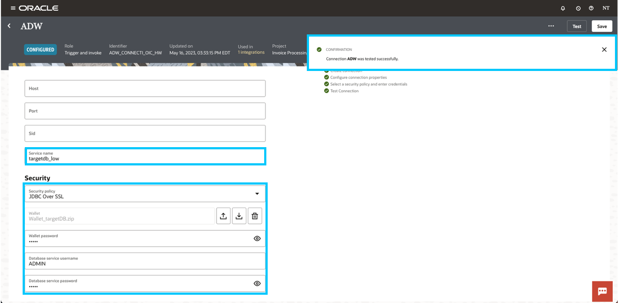Image resolution: width=618 pixels, height=303 pixels.
Task: Click the Wallet password field
Action: [145, 239]
